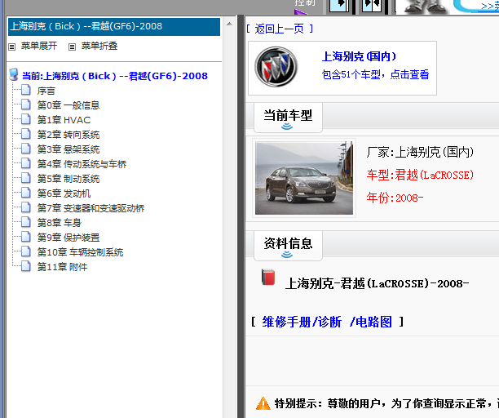This screenshot has height=418, width=499.
Task: Open 第7章 变速器和变速驱动桥
Action: pyautogui.click(x=91, y=208)
